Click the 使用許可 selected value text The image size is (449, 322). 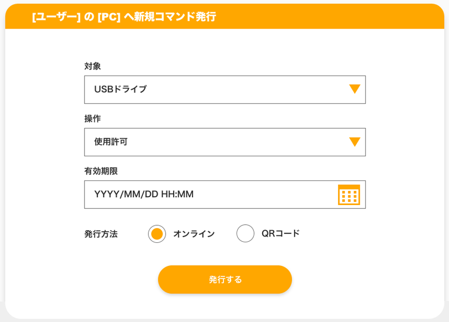pyautogui.click(x=111, y=142)
